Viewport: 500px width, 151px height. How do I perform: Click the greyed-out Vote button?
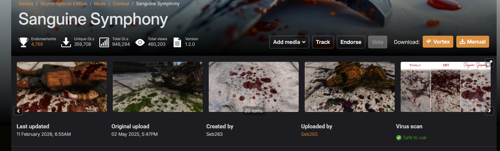coord(378,42)
